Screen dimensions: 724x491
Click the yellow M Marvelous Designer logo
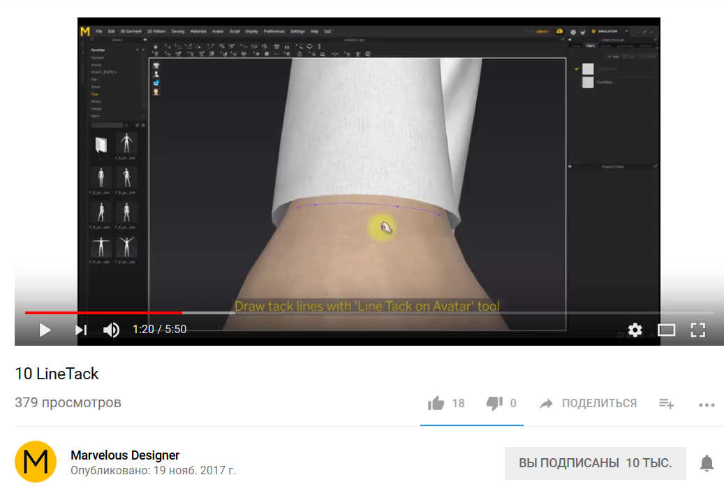85,31
